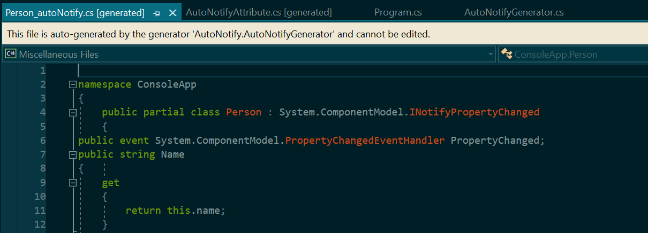Collapse the get accessor block
Image resolution: width=648 pixels, height=233 pixels.
tap(73, 183)
